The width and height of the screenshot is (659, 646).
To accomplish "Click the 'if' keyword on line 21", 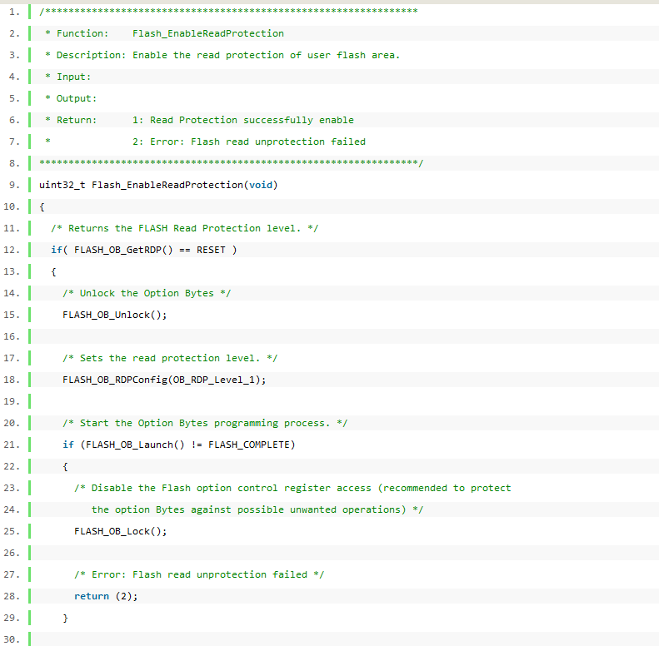I will tap(68, 445).
